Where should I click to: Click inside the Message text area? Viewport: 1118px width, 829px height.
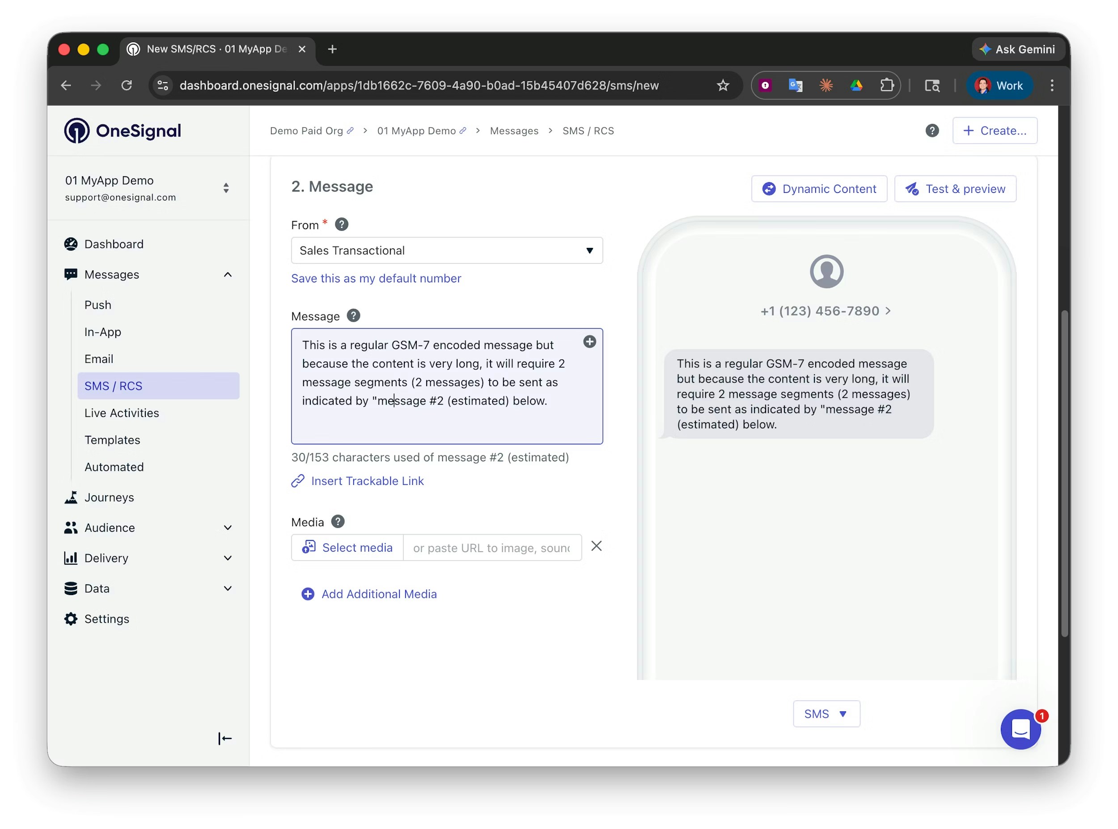[447, 387]
